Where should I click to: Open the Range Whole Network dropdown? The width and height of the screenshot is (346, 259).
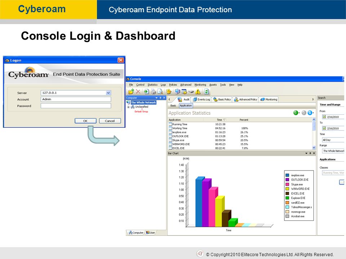click(x=333, y=151)
